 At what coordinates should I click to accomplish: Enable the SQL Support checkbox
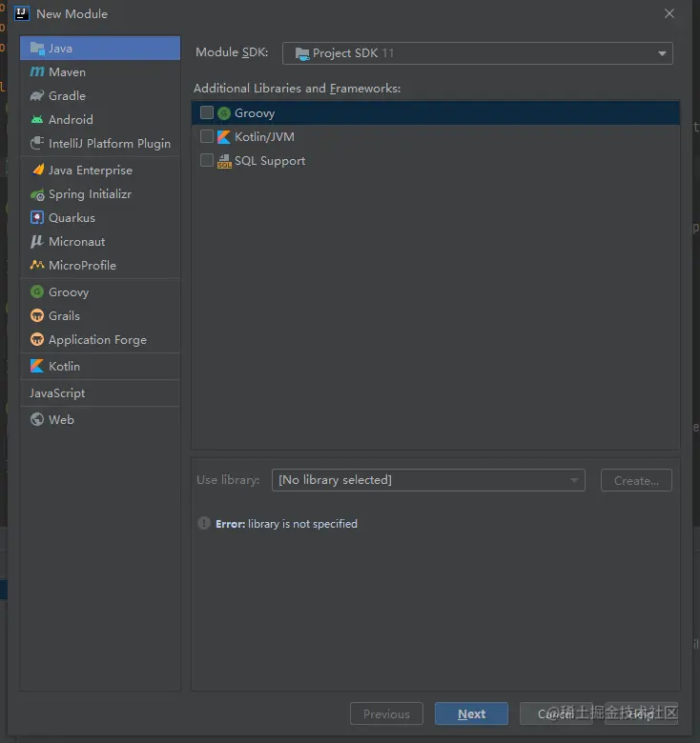coord(207,160)
